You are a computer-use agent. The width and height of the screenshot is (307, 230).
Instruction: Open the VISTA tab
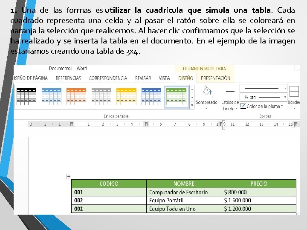click(x=164, y=78)
